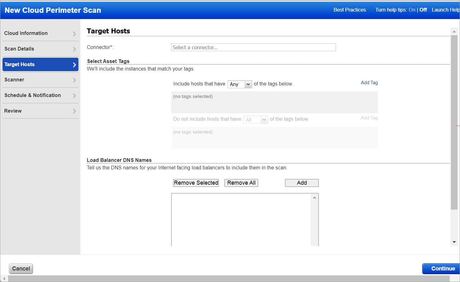Click the chevron arrow beside Scan Details
This screenshot has height=282, width=460.
(x=74, y=49)
